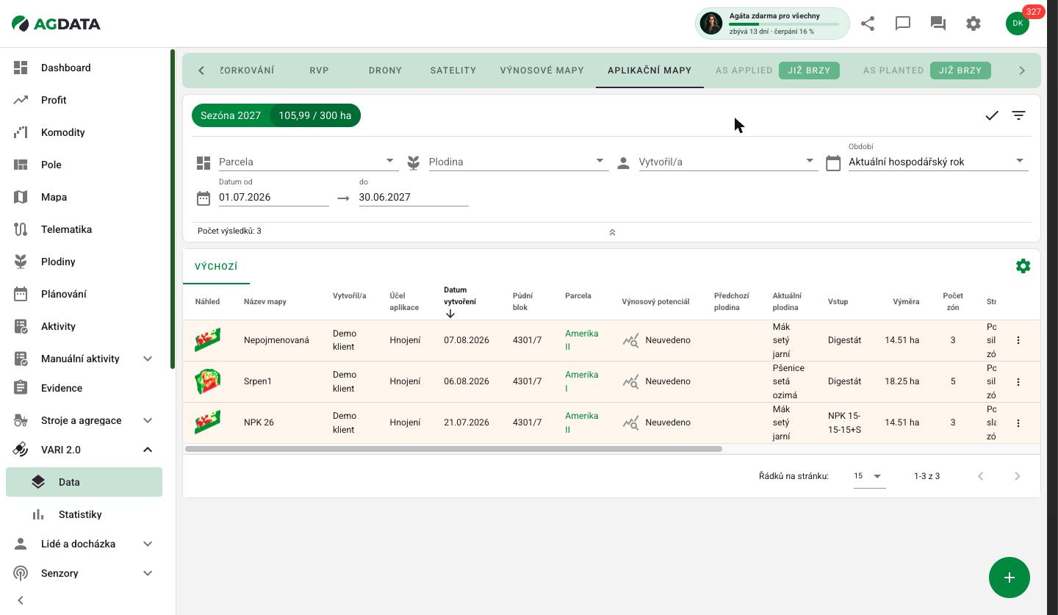Open the Vytvořil/a dropdown
Image resolution: width=1058 pixels, height=615 pixels.
pyautogui.click(x=728, y=162)
